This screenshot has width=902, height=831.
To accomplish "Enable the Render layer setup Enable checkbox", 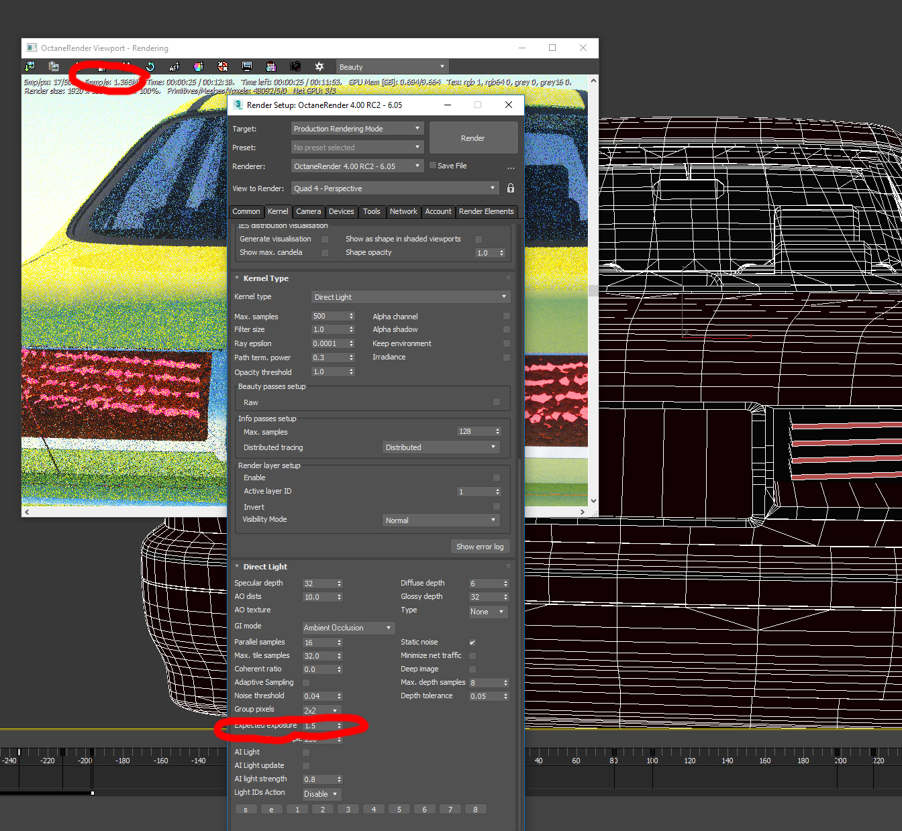I will (497, 478).
